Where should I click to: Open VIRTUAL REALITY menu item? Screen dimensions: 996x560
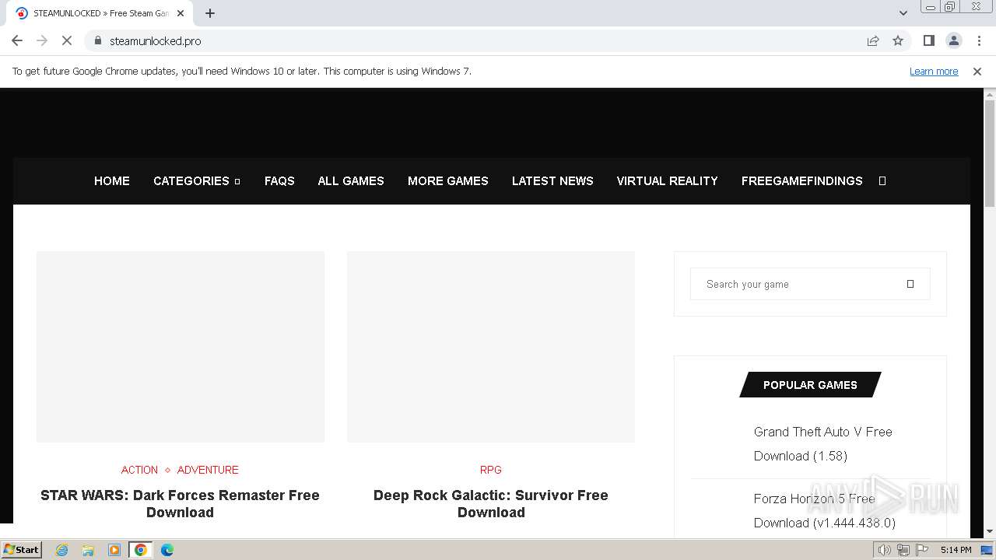tap(668, 180)
